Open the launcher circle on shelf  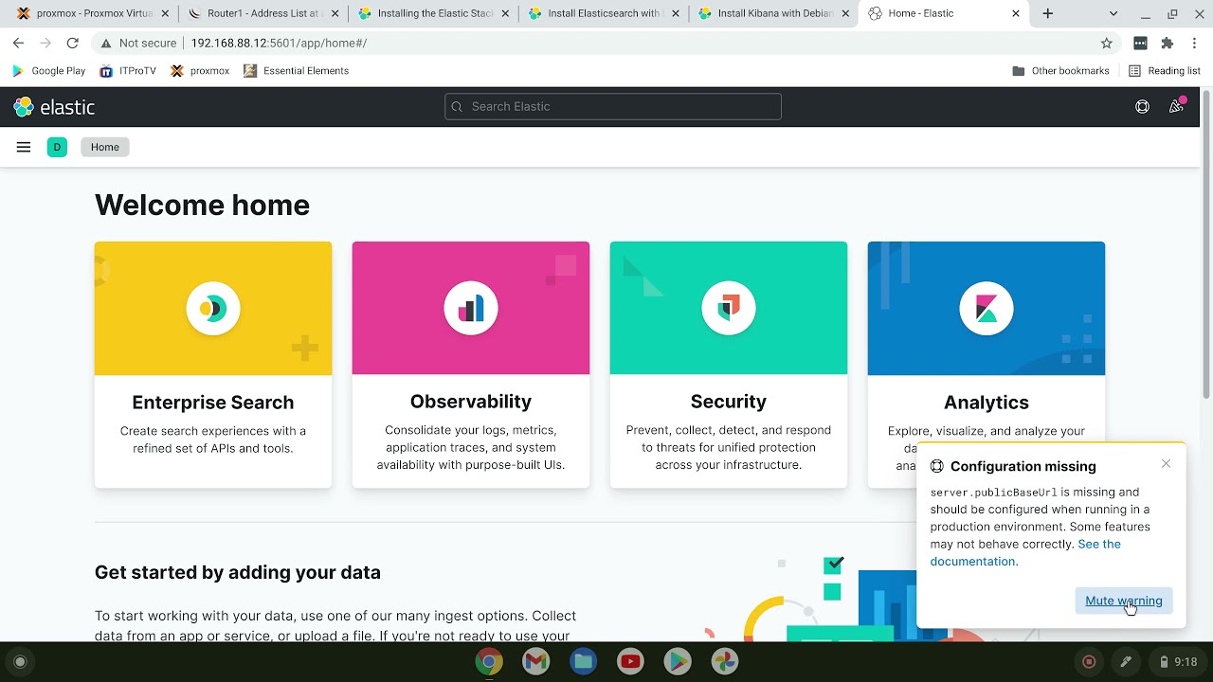[x=20, y=661]
